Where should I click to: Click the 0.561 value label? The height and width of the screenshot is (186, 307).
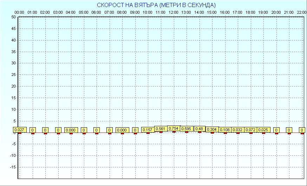coord(161,129)
